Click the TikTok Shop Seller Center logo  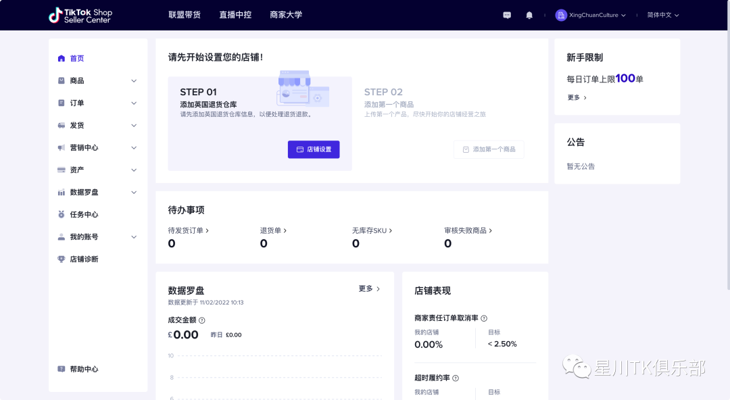pyautogui.click(x=79, y=15)
